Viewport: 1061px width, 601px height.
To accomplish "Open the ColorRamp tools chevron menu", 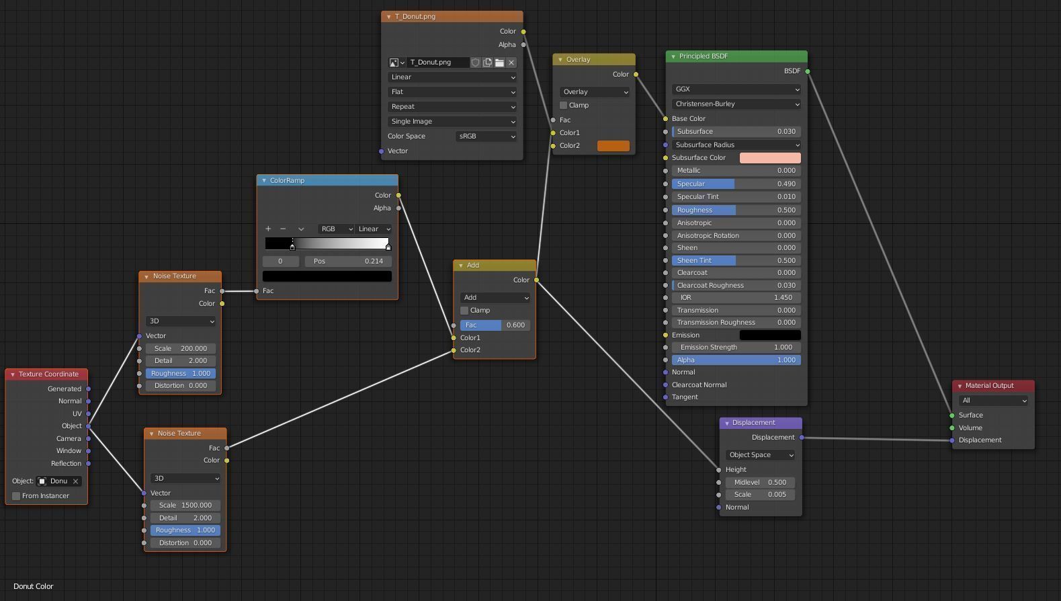I will click(x=301, y=229).
